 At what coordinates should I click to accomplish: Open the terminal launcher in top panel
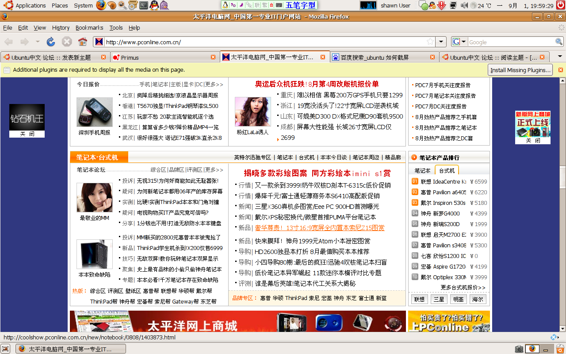click(143, 5)
